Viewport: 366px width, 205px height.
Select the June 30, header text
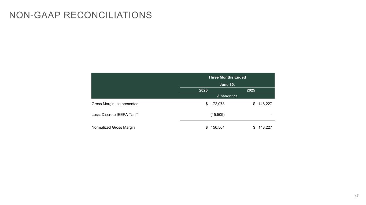click(x=227, y=85)
